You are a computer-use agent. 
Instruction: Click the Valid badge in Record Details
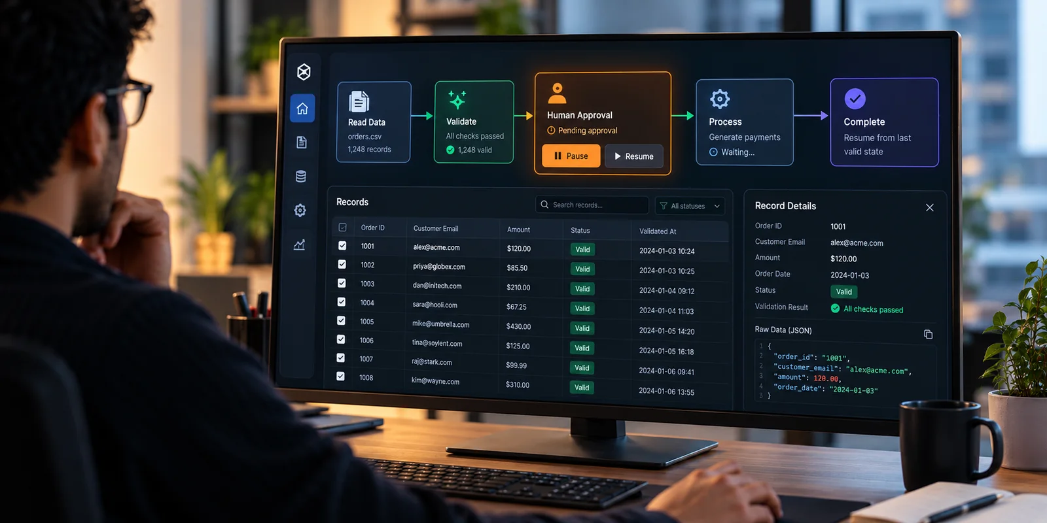(x=844, y=292)
